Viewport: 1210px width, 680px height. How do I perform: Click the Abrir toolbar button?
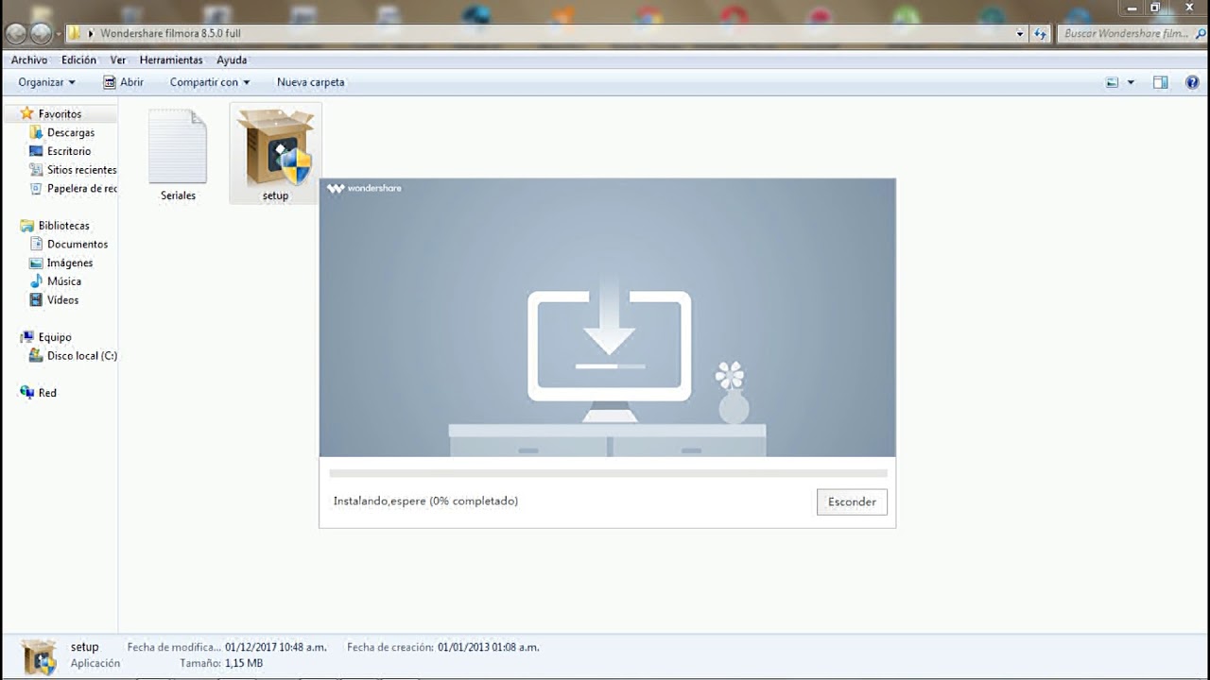point(123,82)
